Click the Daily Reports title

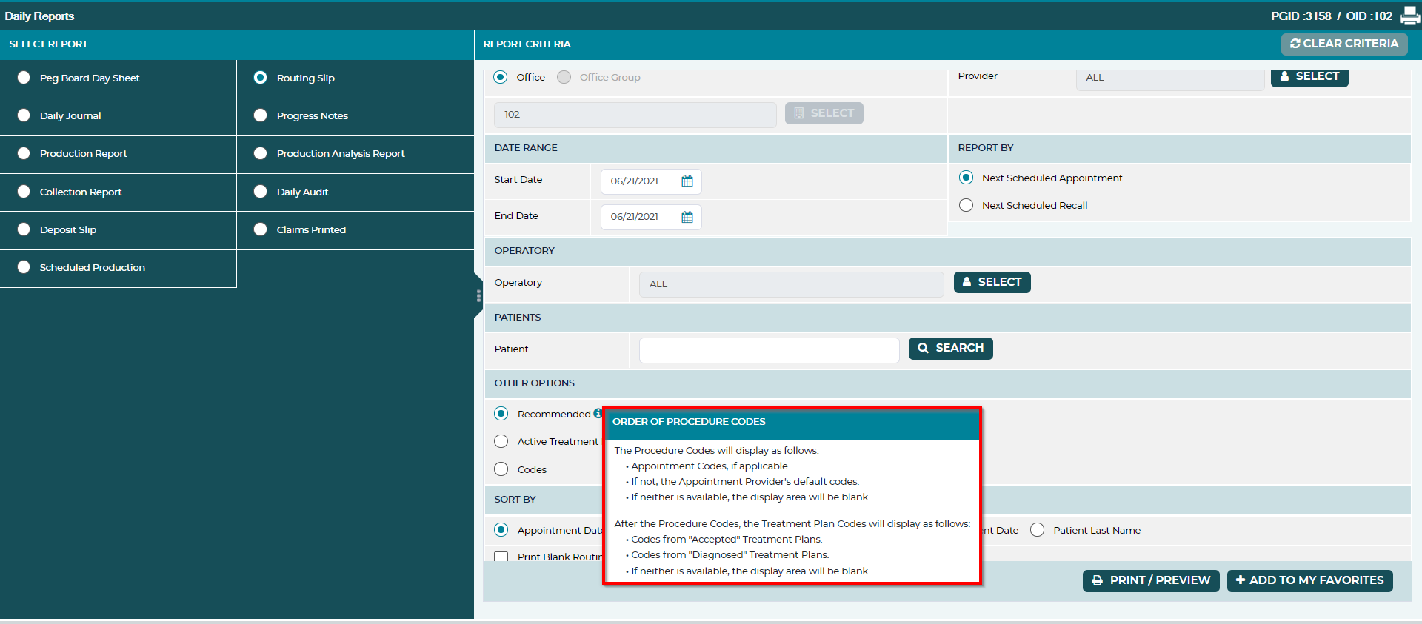click(x=39, y=16)
